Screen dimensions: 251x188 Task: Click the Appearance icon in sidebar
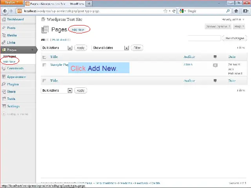pos(4,77)
